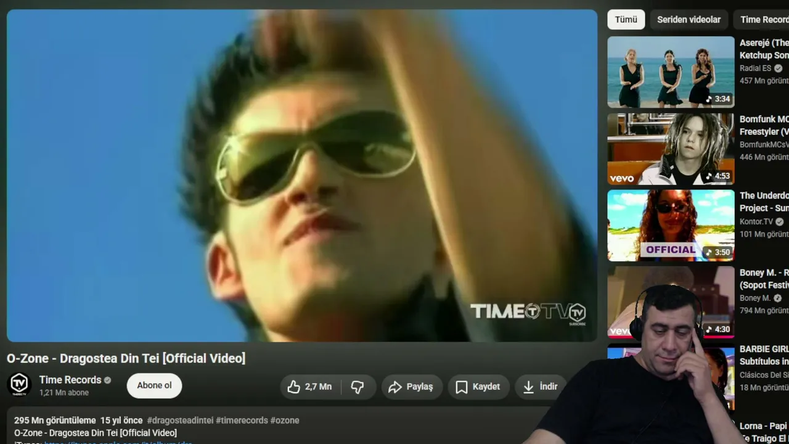The image size is (789, 444).
Task: Save the video with Kaydet
Action: coord(478,387)
